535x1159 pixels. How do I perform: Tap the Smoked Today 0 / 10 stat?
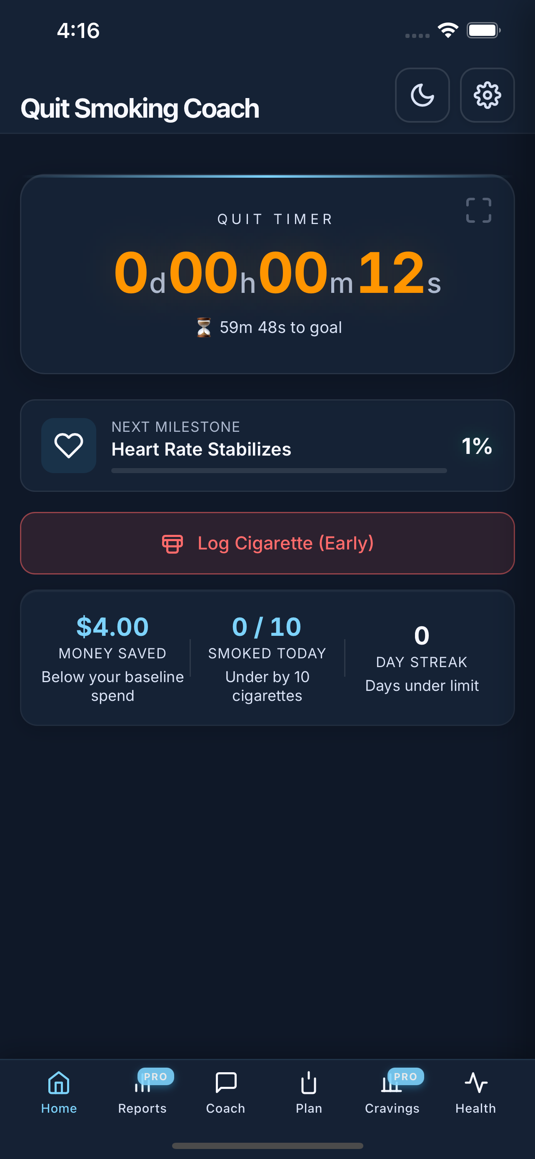(x=267, y=626)
